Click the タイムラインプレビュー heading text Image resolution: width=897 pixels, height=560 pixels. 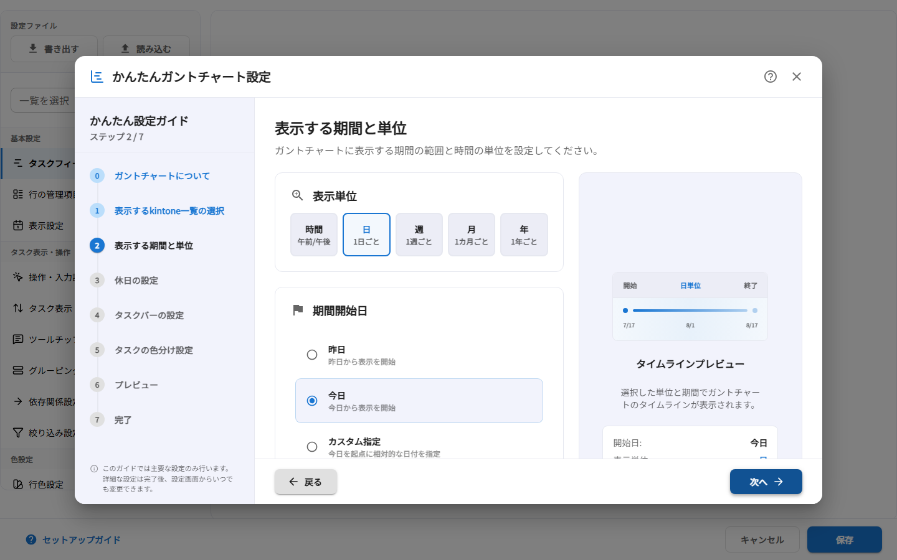coord(690,364)
